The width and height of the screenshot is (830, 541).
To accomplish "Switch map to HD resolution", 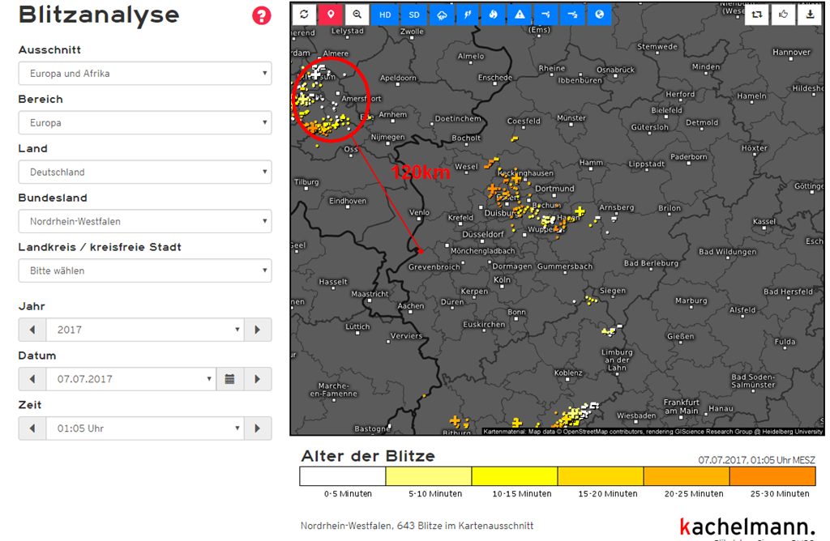I will (385, 15).
